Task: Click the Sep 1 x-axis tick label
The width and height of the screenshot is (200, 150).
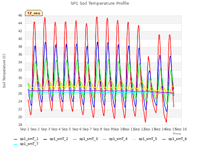Action: tap(25, 129)
